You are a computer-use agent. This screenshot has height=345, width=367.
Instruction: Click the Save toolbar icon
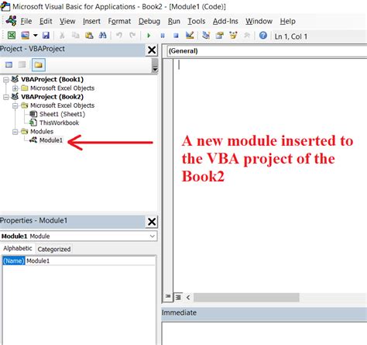coord(46,35)
